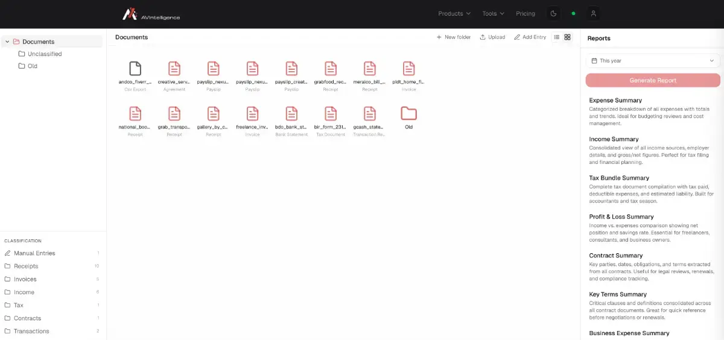Click the Add Entry button
The height and width of the screenshot is (340, 724).
tap(530, 37)
